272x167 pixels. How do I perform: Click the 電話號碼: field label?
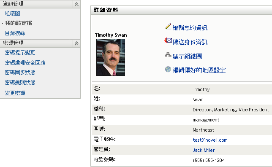click(x=104, y=159)
